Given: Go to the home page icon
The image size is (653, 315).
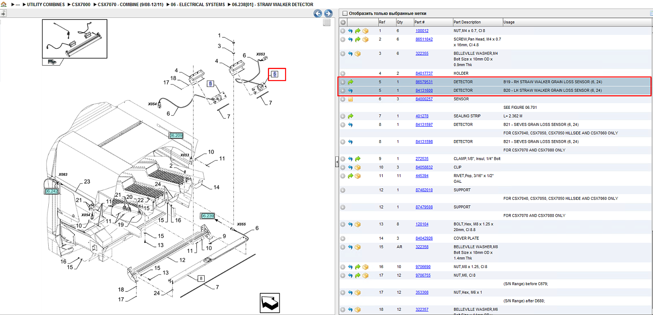Looking at the screenshot, I should click(3, 4).
